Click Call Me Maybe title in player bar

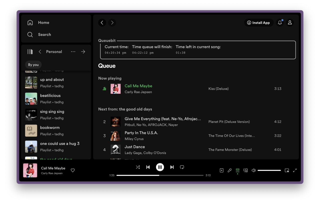coord(53,168)
